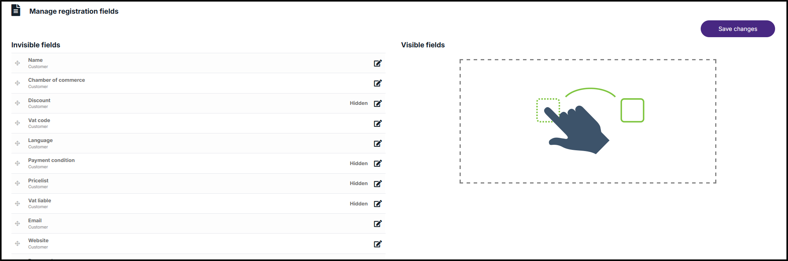Edit the Language field
Image resolution: width=788 pixels, height=261 pixels.
tap(378, 143)
